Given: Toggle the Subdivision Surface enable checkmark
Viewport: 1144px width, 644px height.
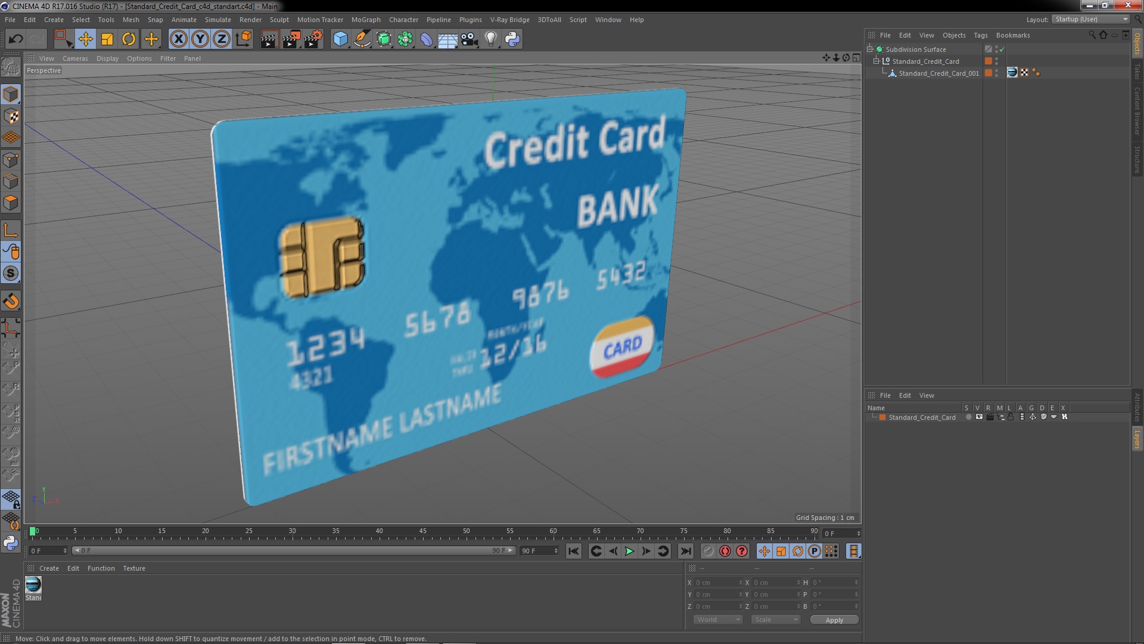Looking at the screenshot, I should 1002,49.
